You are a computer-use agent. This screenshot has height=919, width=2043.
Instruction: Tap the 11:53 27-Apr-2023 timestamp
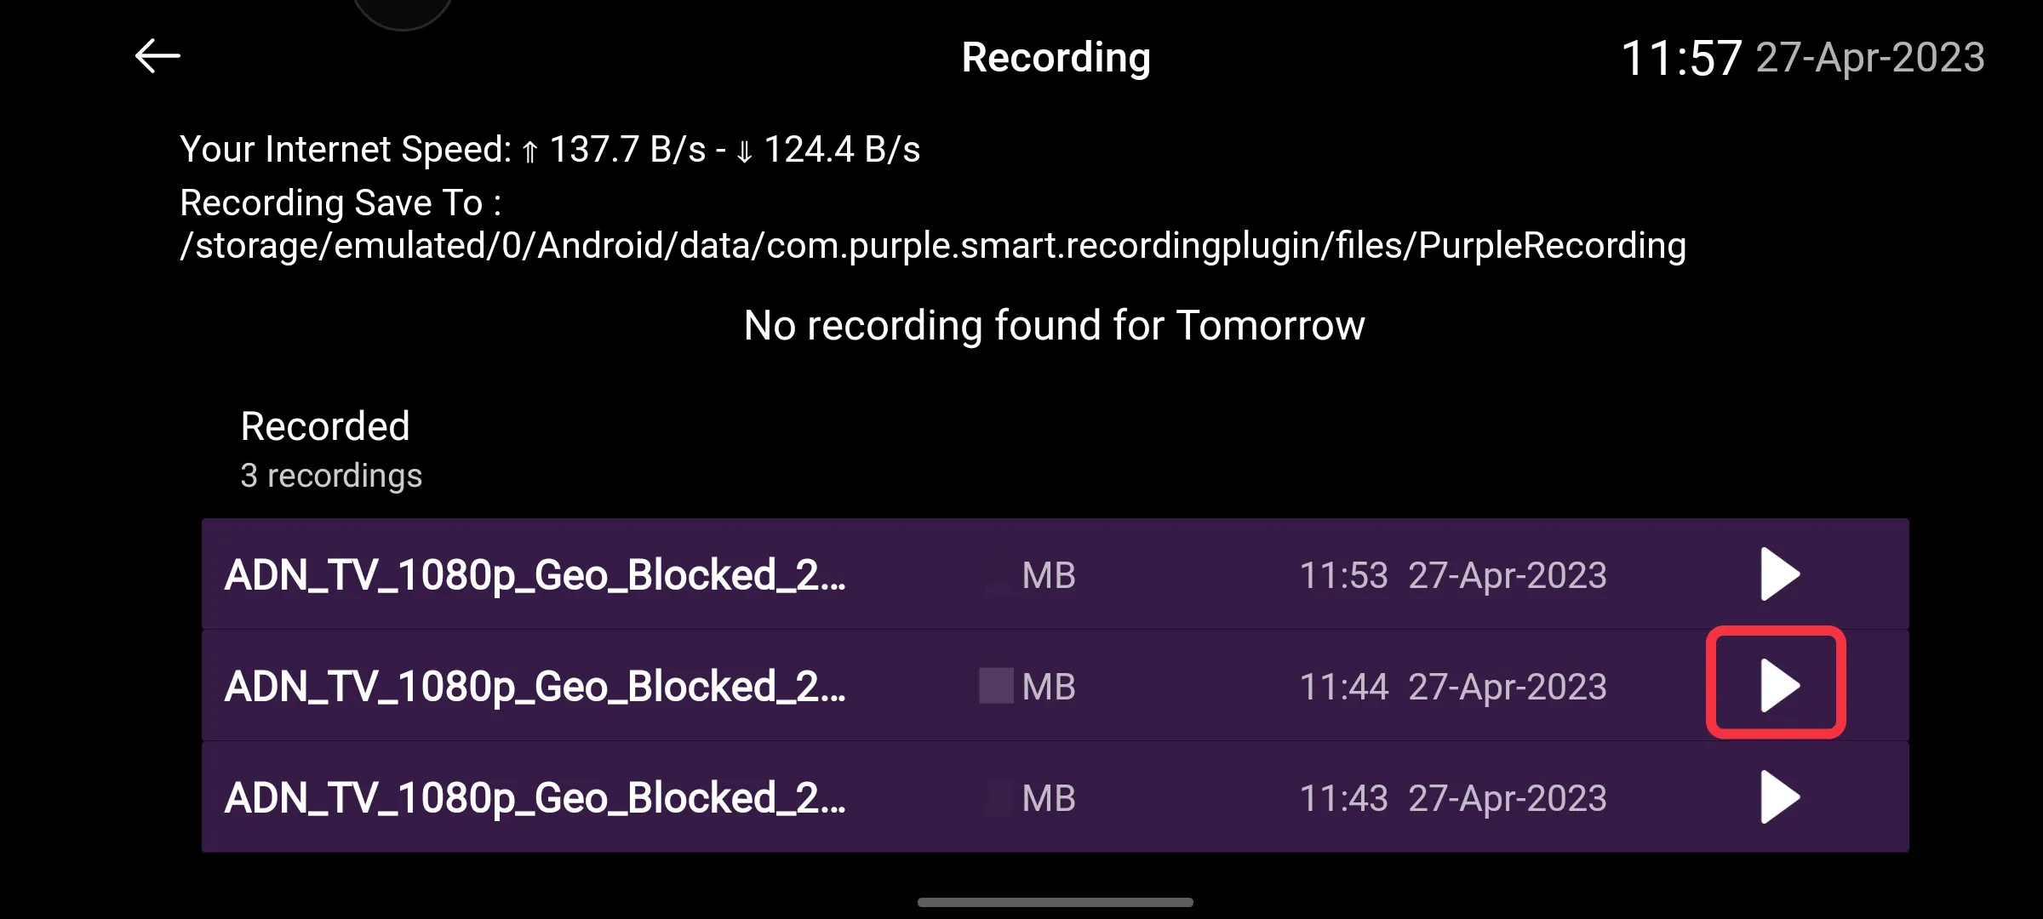point(1453,576)
